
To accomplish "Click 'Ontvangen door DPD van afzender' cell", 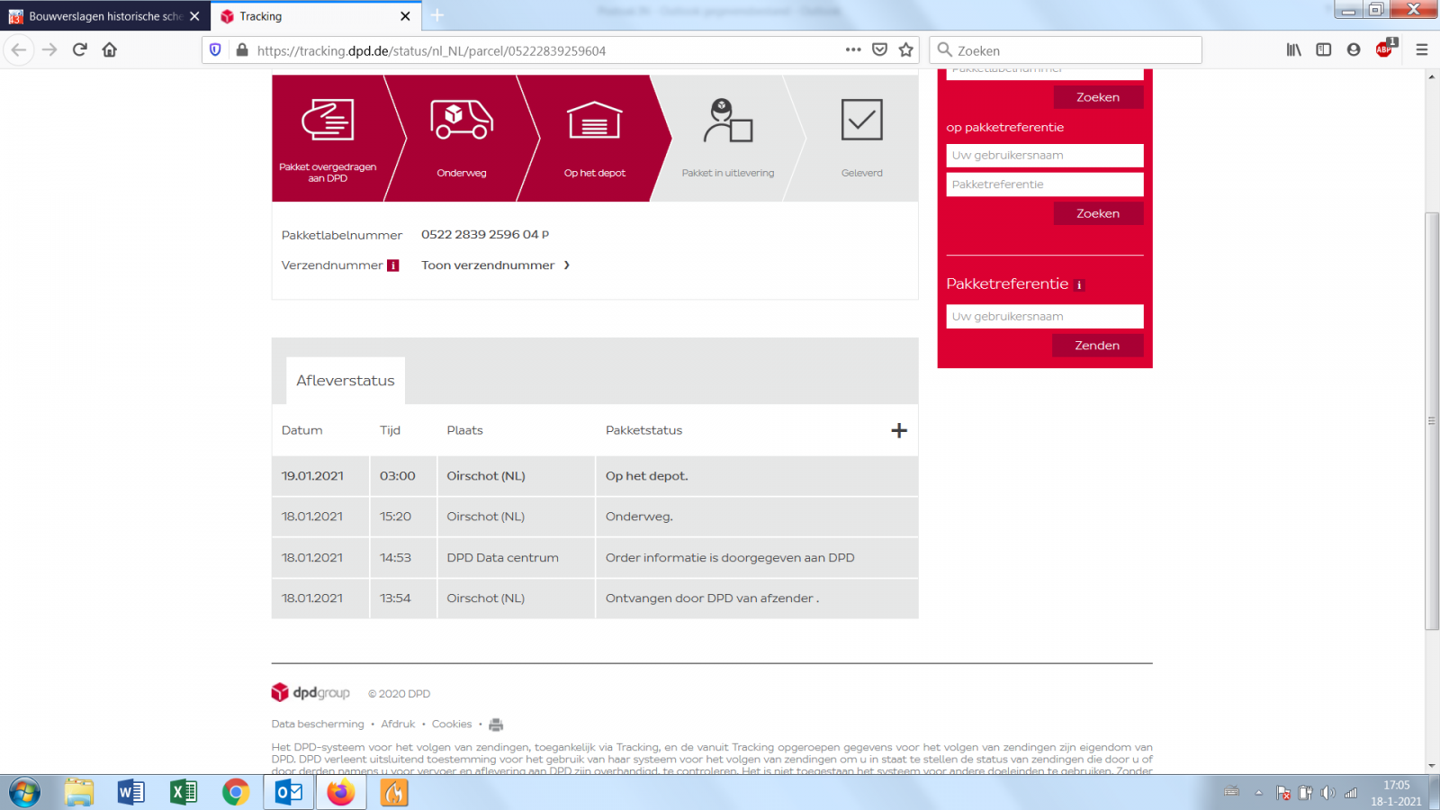I will pos(757,598).
